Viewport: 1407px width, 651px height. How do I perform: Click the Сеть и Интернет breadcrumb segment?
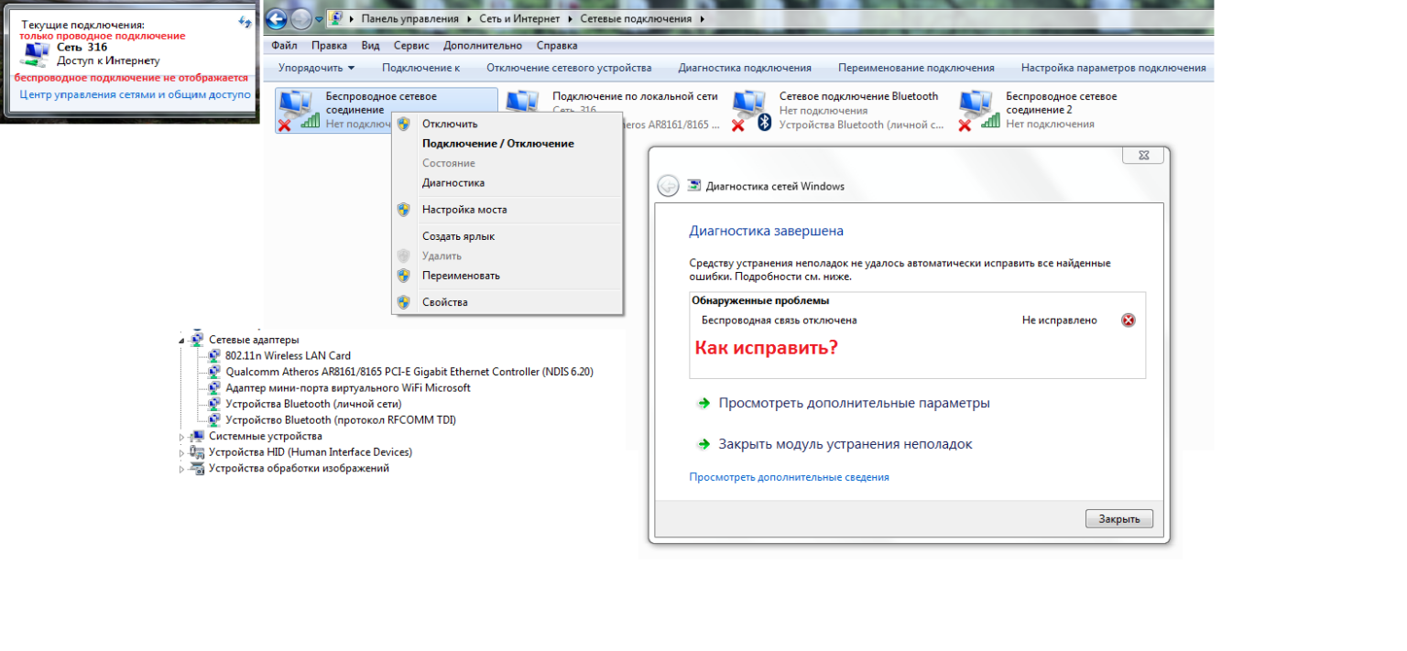tap(521, 18)
